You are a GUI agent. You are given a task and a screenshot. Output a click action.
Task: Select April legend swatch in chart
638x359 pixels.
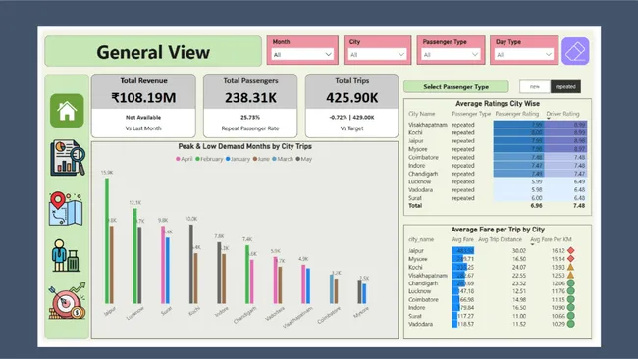click(178, 159)
